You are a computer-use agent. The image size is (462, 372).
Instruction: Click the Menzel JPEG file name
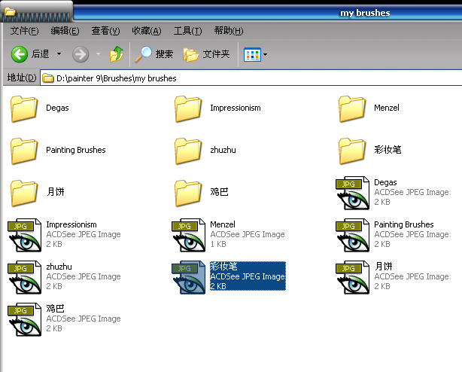(223, 224)
